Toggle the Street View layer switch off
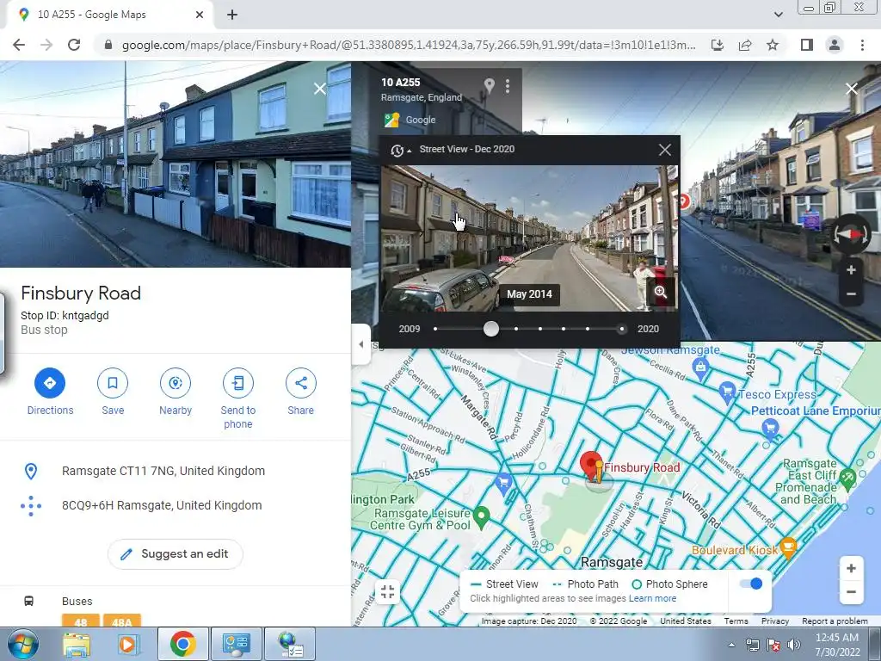This screenshot has width=881, height=661. click(x=750, y=584)
